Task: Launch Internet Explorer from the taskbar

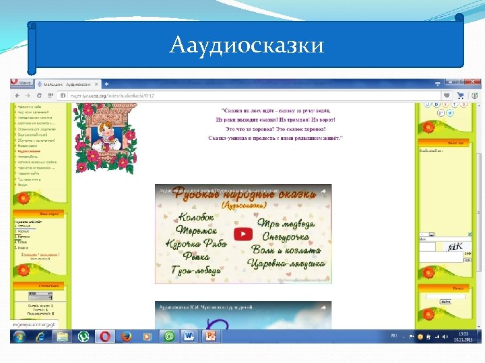Action: pos(41,337)
